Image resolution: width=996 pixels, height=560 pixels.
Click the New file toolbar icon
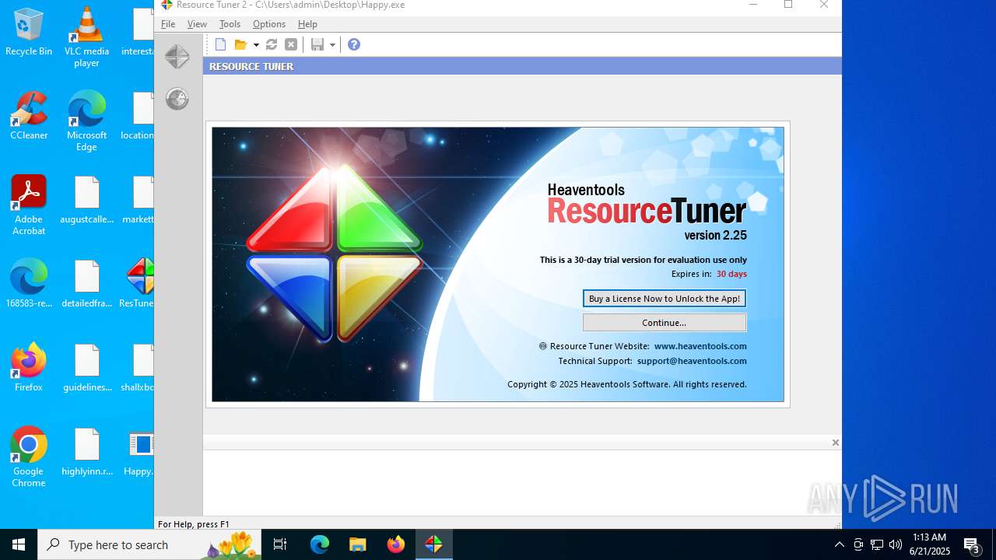[x=221, y=44]
